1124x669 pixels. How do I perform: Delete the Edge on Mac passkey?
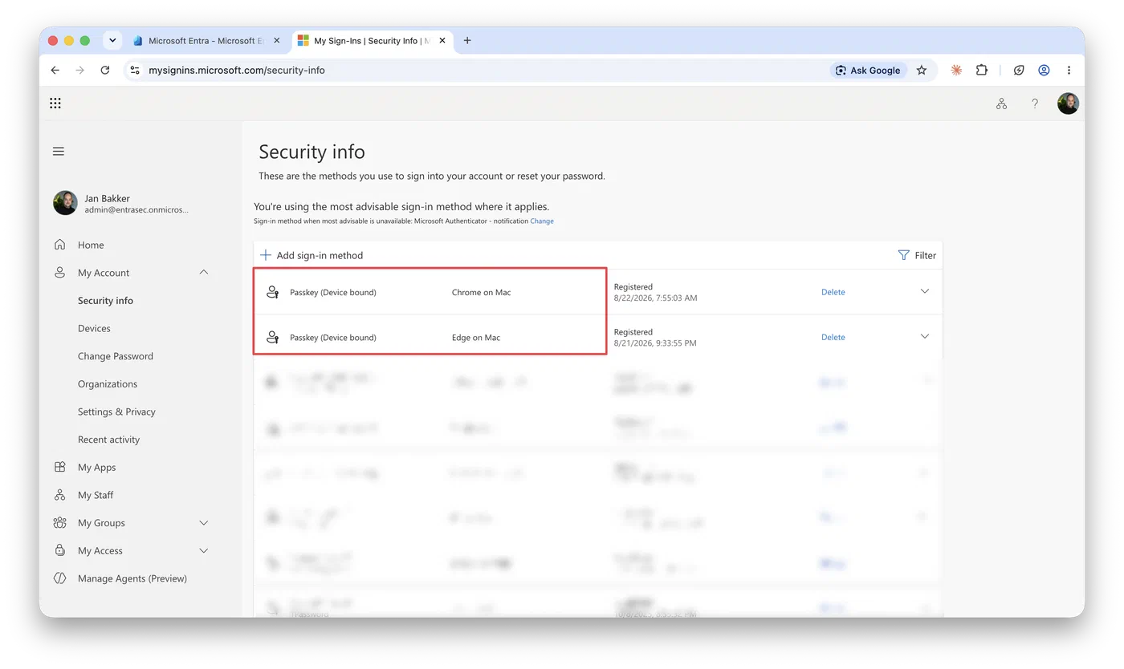pos(833,337)
